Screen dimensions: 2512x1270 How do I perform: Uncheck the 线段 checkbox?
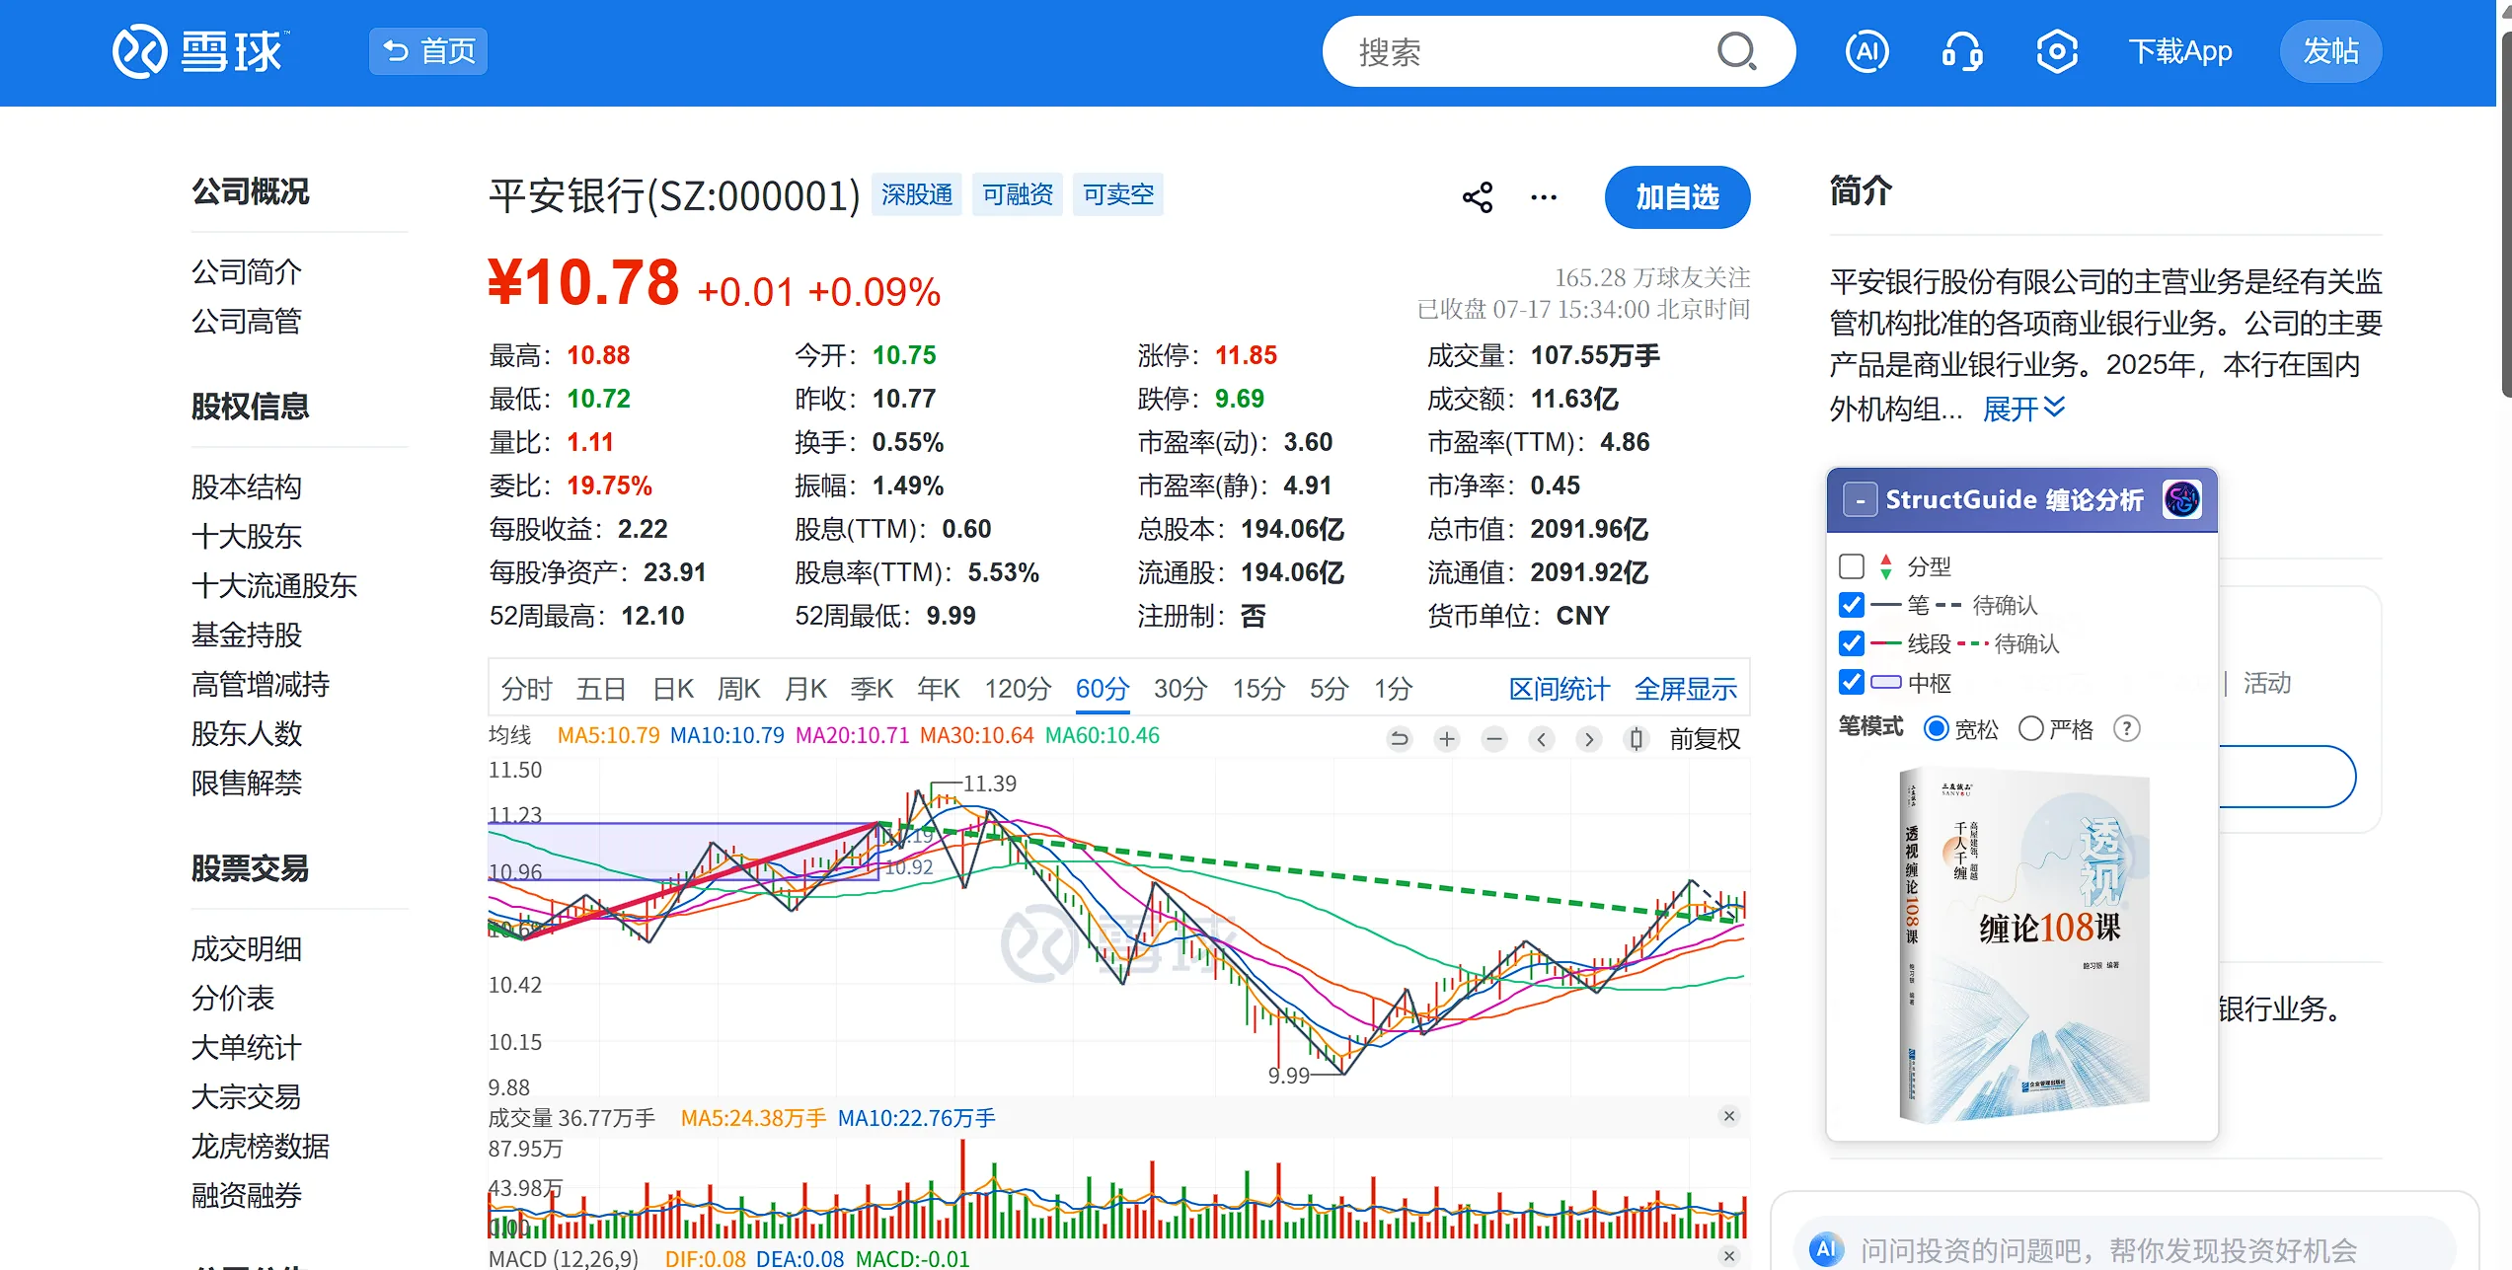1852,643
